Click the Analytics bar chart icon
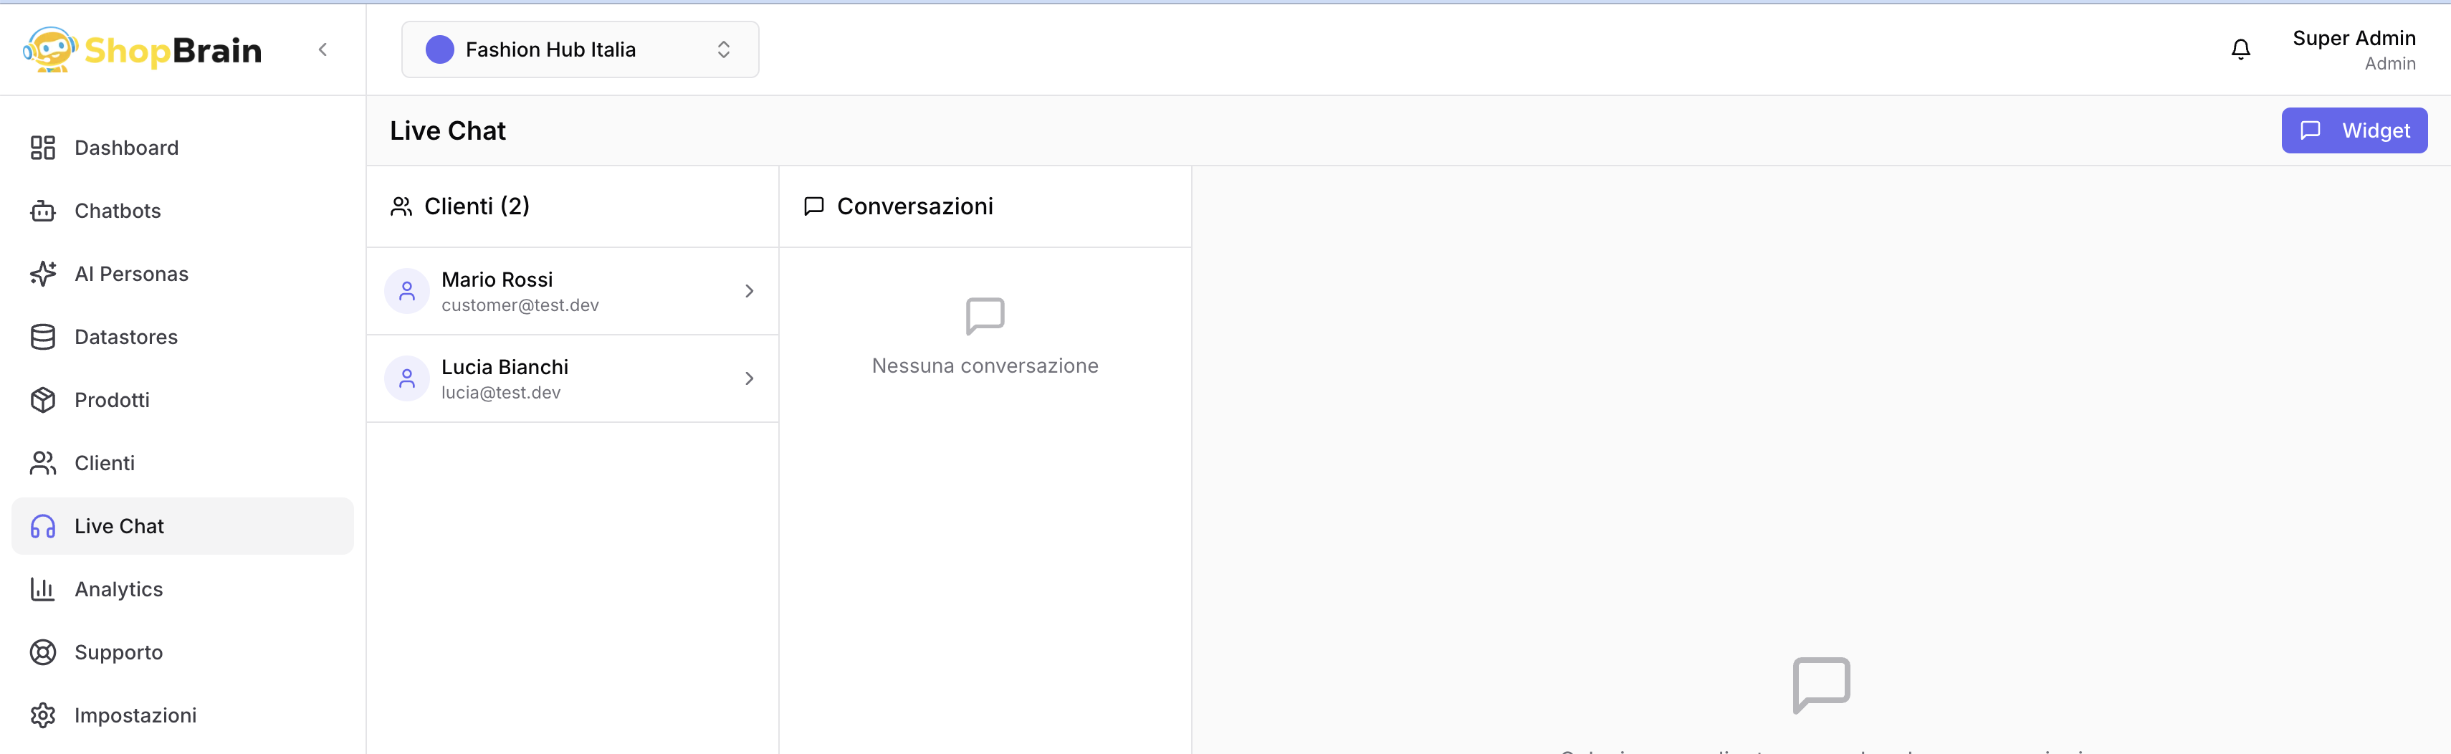 click(43, 589)
